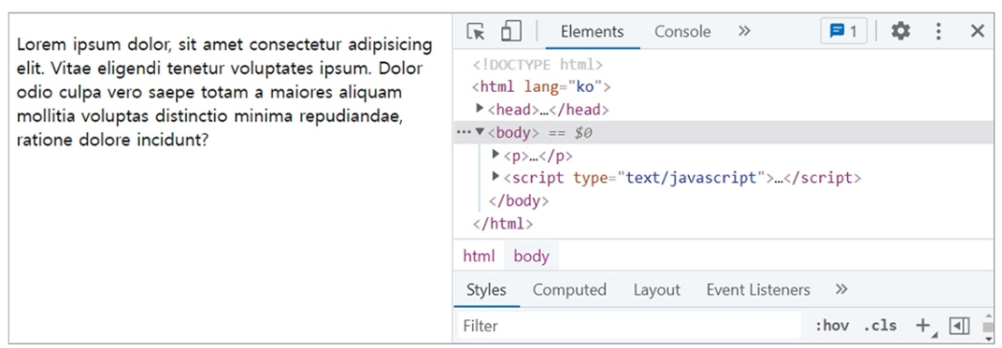Click the issues counter badge showing 1
This screenshot has height=348, width=1002.
pos(843,31)
